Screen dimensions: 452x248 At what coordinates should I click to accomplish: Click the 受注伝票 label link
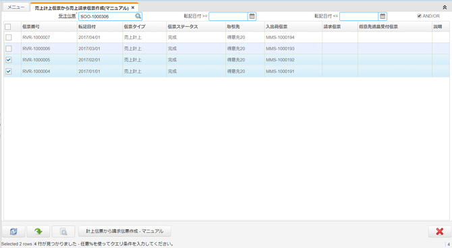(x=67, y=16)
